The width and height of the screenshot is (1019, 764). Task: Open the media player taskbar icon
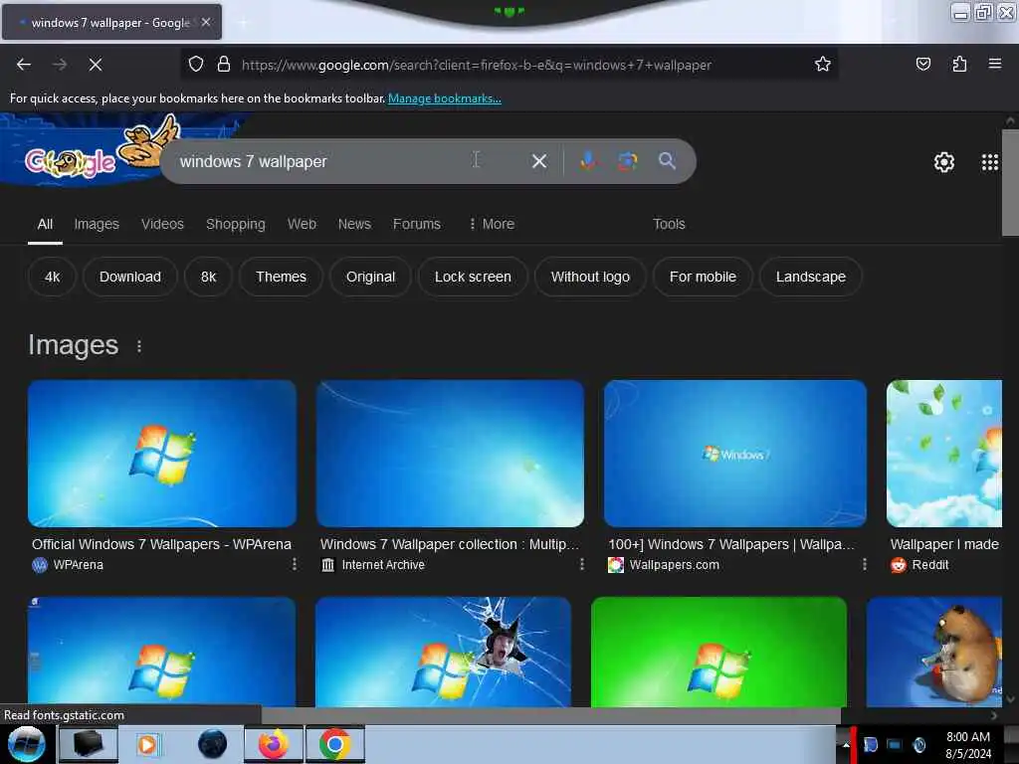[x=148, y=744]
